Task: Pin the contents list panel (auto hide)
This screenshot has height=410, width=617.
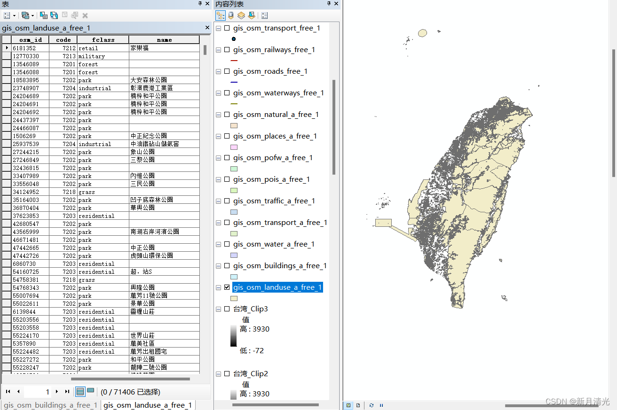Action: pos(329,4)
